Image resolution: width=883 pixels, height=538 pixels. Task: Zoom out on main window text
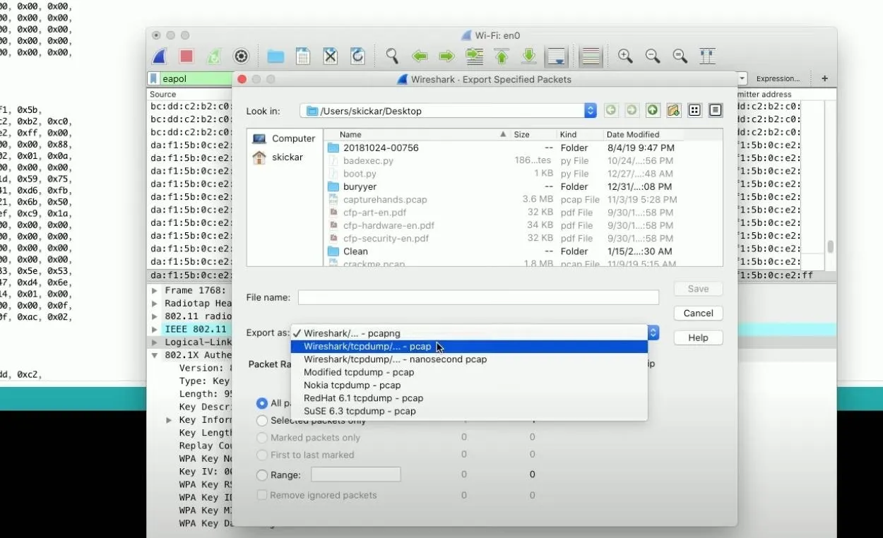[x=653, y=56]
